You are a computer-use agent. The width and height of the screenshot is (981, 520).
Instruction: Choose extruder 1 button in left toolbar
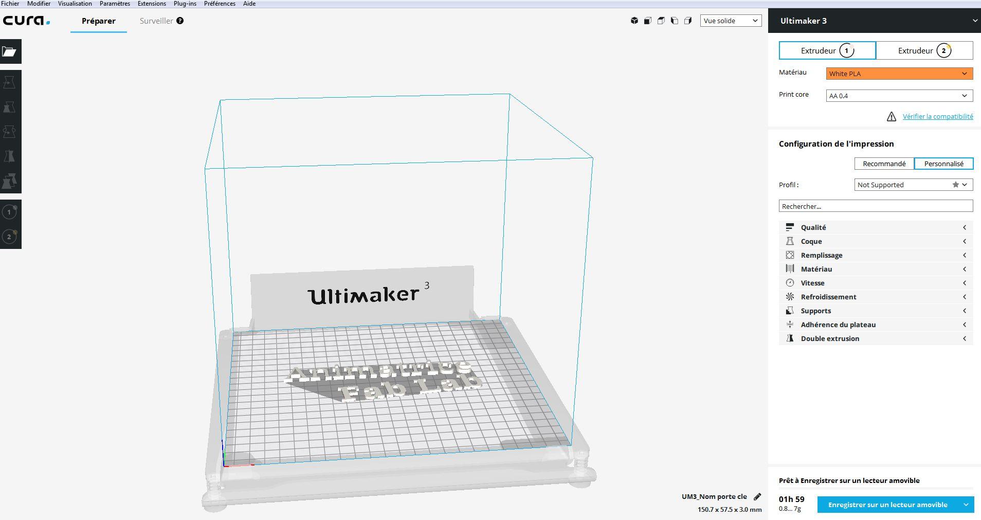coord(9,212)
